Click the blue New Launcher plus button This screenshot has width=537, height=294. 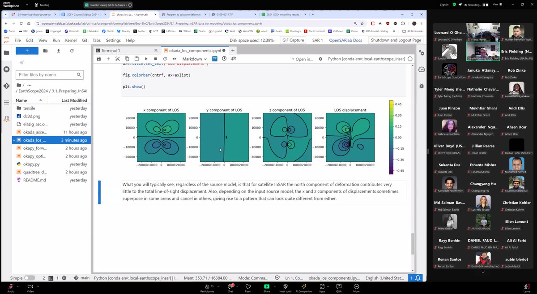(x=26, y=51)
